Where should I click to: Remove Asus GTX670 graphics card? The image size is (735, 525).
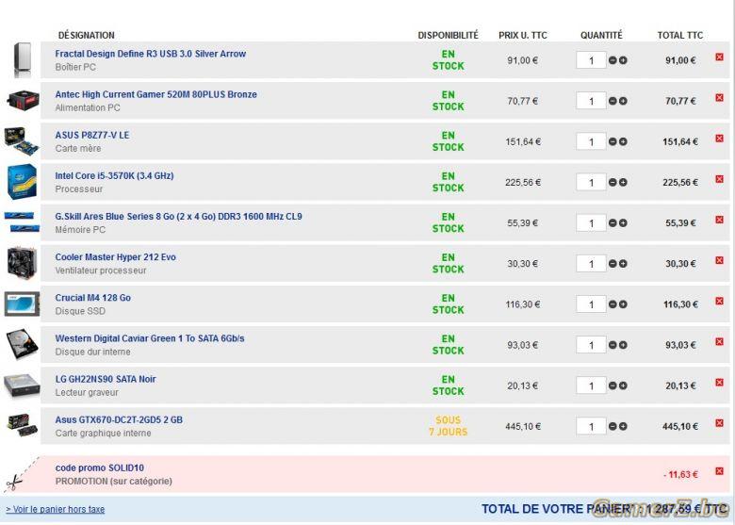tap(719, 423)
